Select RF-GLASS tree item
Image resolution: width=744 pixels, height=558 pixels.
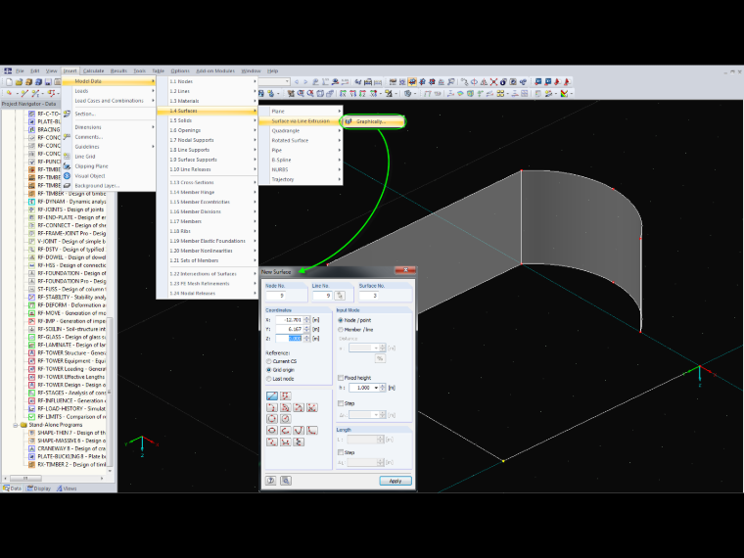tap(68, 337)
